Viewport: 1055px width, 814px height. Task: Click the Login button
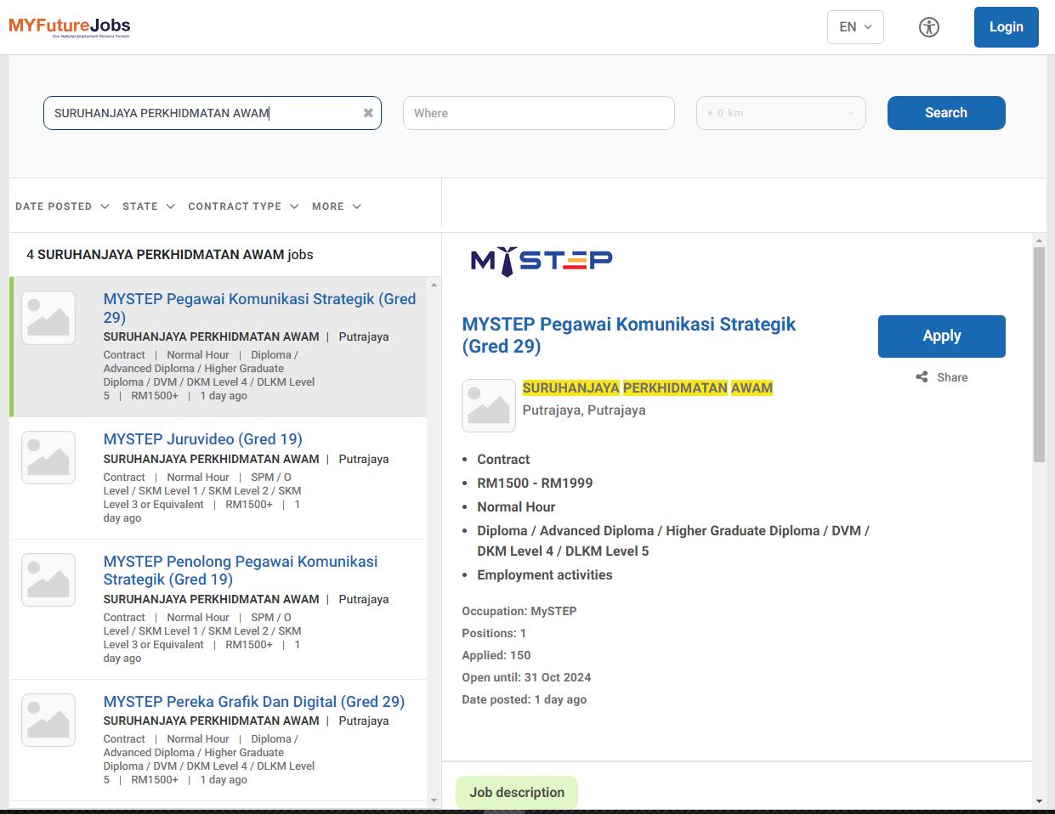click(x=1007, y=27)
